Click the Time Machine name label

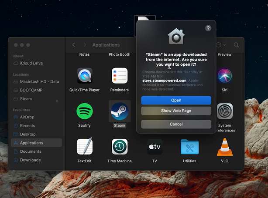[x=120, y=161]
